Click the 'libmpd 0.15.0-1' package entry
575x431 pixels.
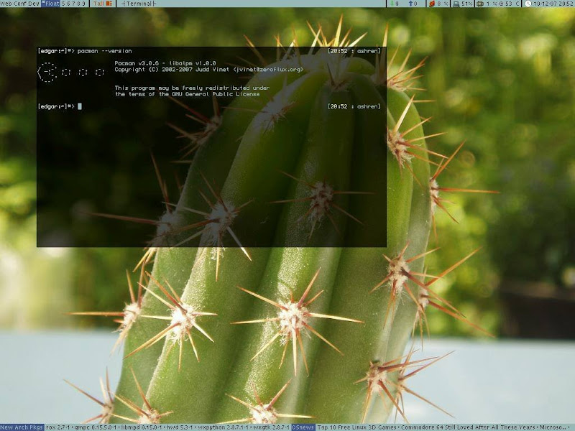pos(141,427)
